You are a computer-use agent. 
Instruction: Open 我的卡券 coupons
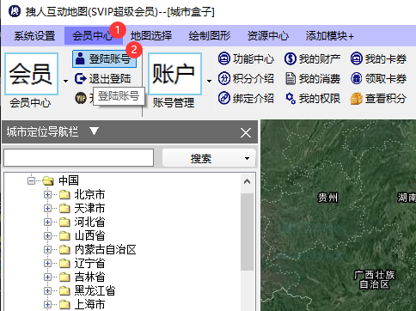click(378, 58)
